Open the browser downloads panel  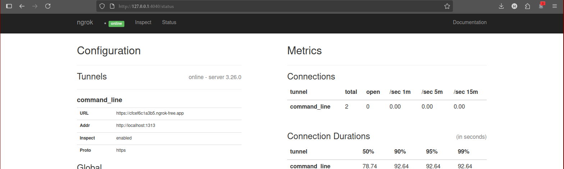(x=501, y=6)
